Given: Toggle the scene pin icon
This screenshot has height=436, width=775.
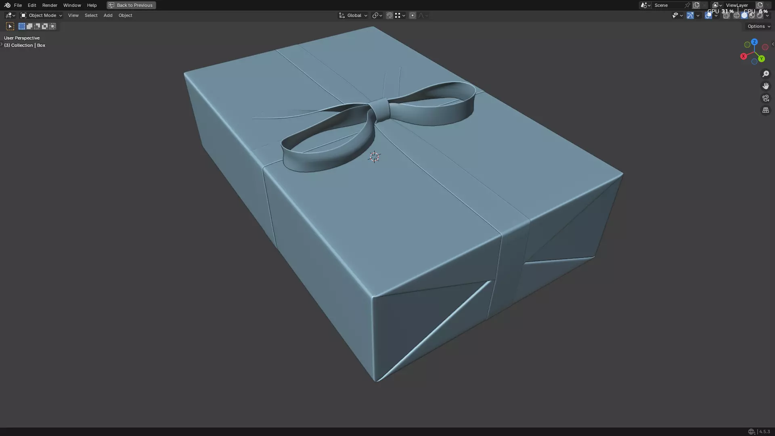Looking at the screenshot, I should pyautogui.click(x=687, y=5).
